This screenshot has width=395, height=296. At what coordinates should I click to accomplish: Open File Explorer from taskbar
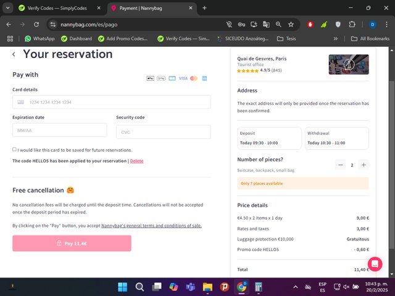[x=207, y=287]
